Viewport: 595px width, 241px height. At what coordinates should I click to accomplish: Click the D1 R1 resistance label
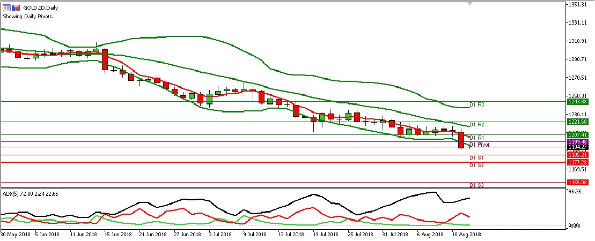[x=478, y=138]
